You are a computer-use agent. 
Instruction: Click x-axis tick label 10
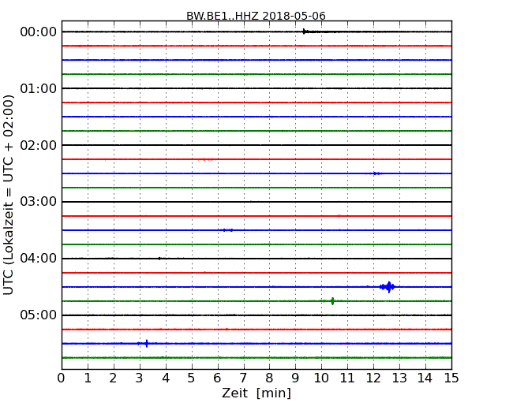tap(321, 378)
